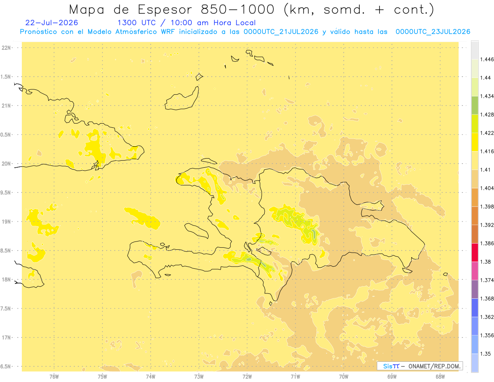This screenshot has width=494, height=382.
Task: Click the legend value '1.446'
Action: (x=487, y=59)
